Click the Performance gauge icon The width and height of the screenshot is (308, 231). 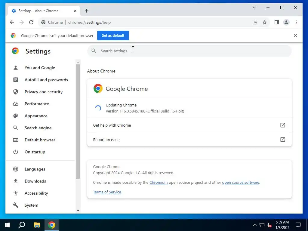coord(16,104)
